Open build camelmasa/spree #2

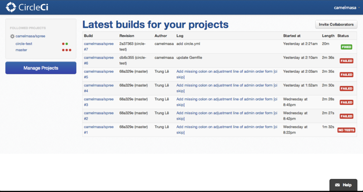[99, 116]
